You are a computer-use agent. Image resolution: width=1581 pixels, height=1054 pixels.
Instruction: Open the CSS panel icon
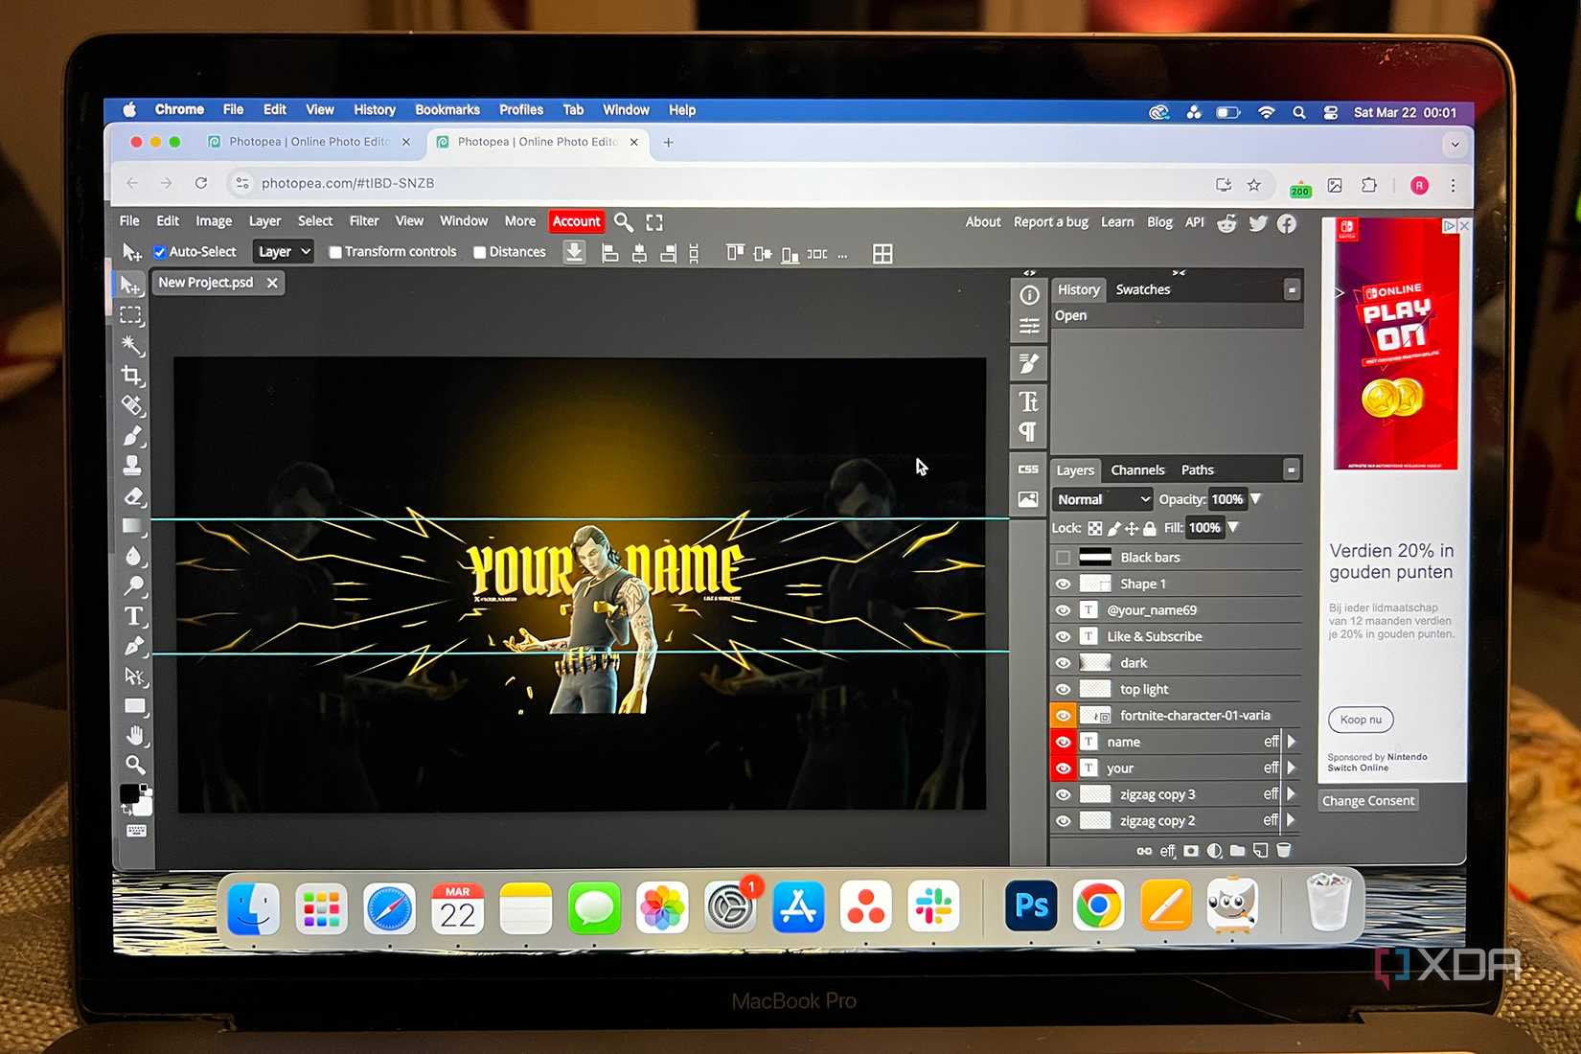coord(1028,469)
